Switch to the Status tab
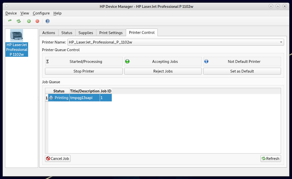This screenshot has width=292, height=179. 67,33
